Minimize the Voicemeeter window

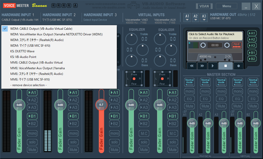pos(246,6)
